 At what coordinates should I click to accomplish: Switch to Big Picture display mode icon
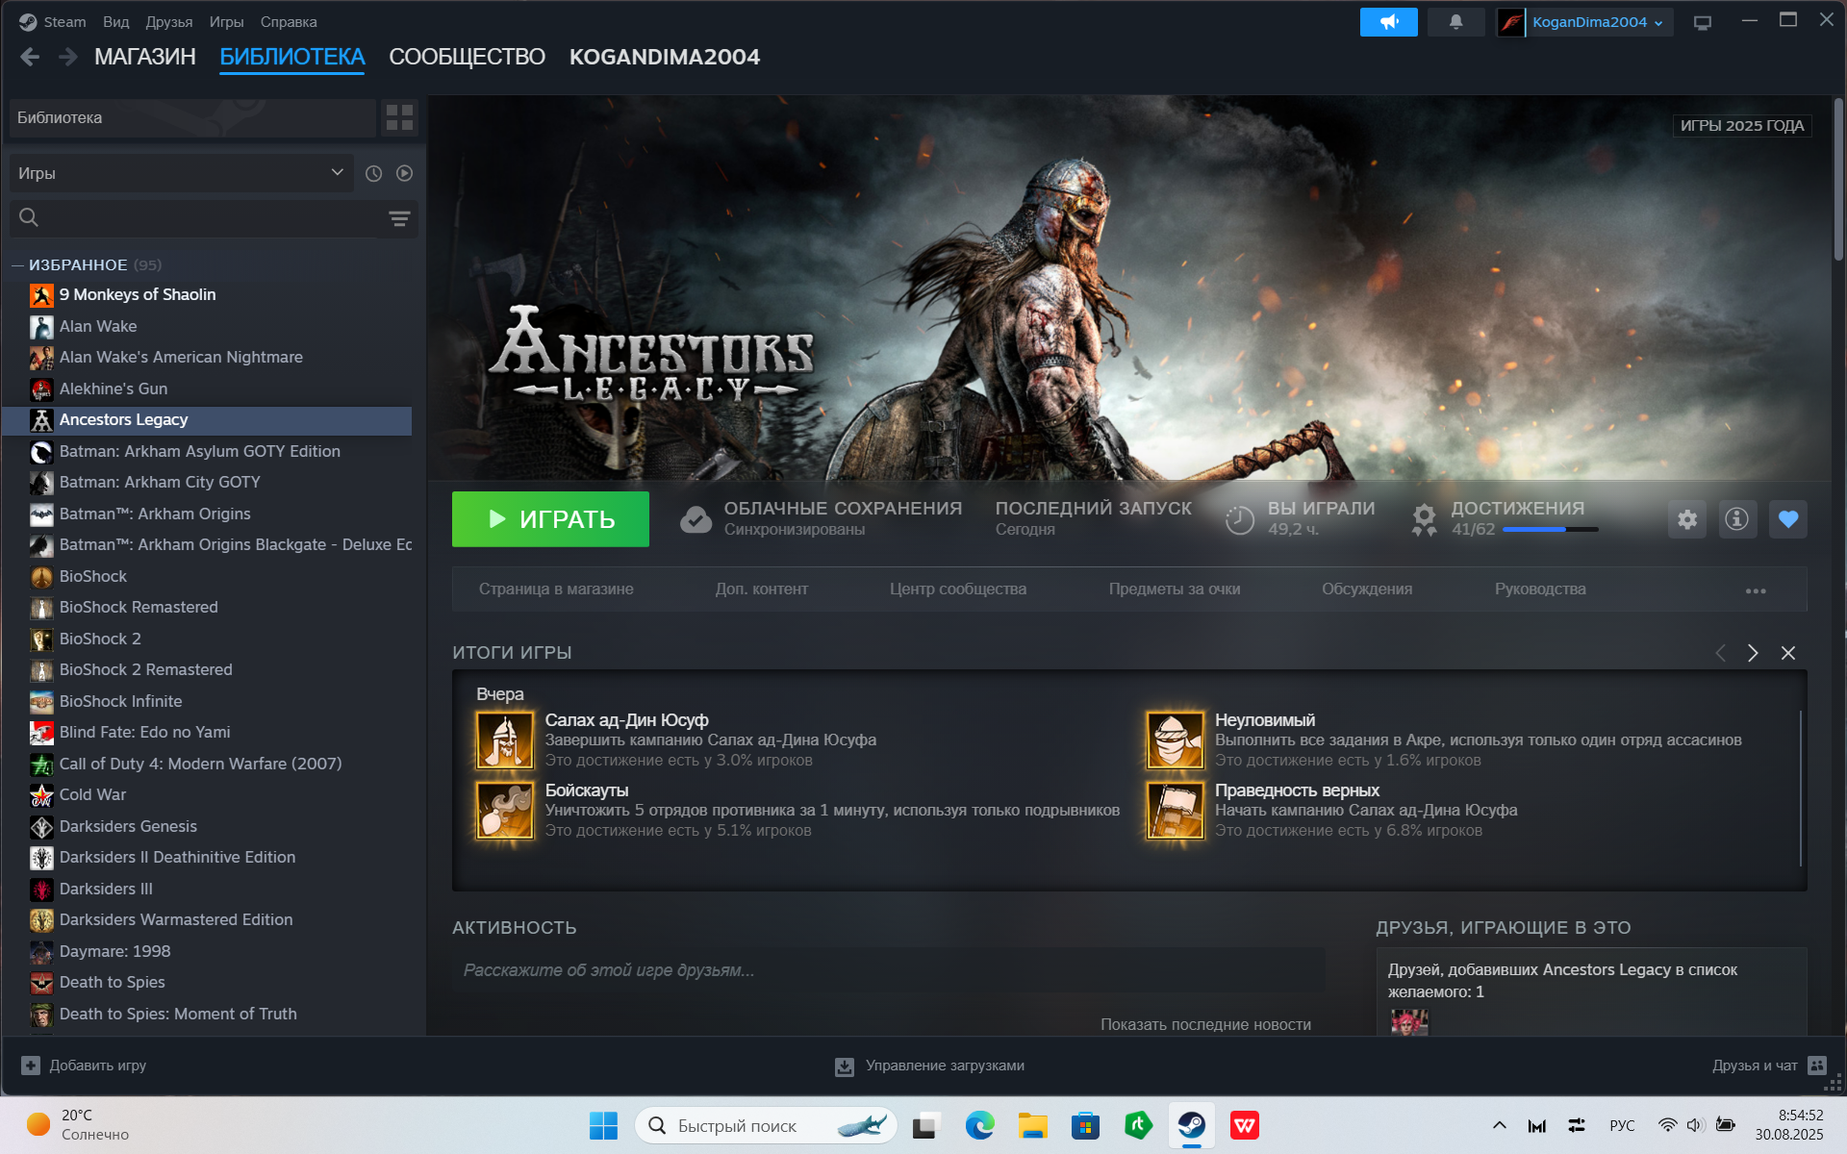coord(1702,22)
